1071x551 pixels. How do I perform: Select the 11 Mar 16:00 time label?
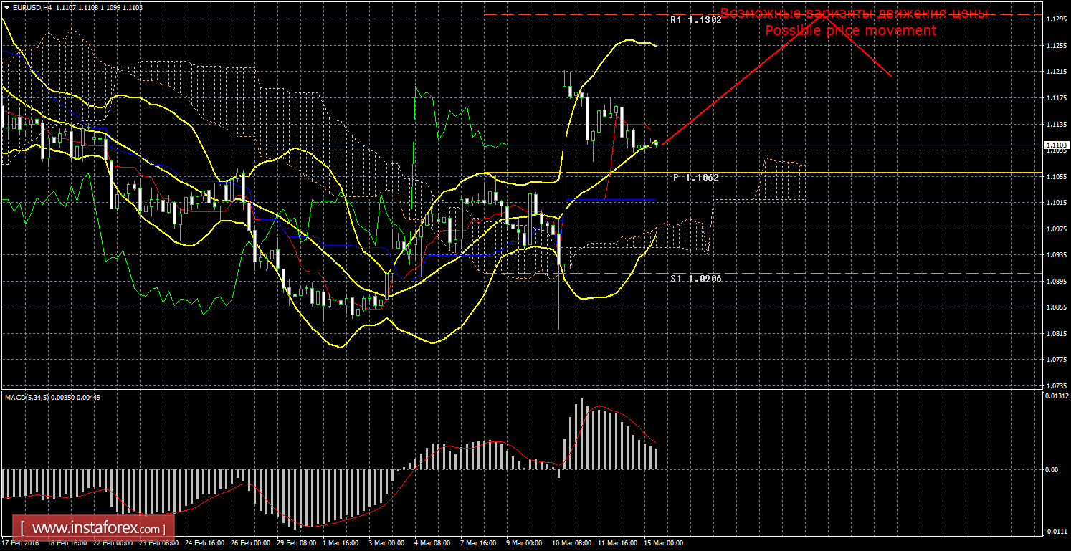coord(618,544)
